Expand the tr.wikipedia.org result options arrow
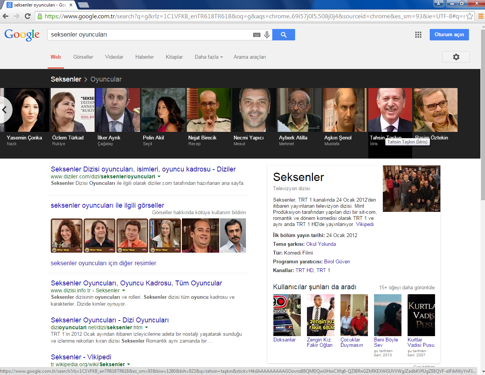This screenshot has height=375, width=485. pyautogui.click(x=128, y=364)
